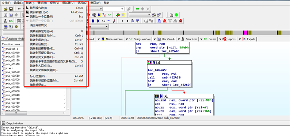Select the start function in the list
Image resolution: width=290 pixels, height=136 pixels.
(x=9, y=68)
